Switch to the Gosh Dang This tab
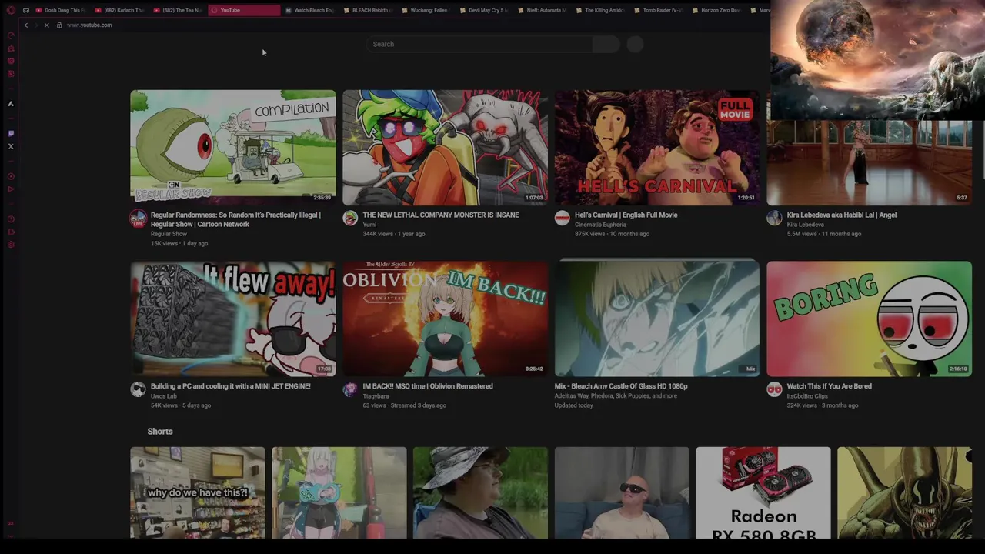Screen dimensions: 985x554 [60, 10]
